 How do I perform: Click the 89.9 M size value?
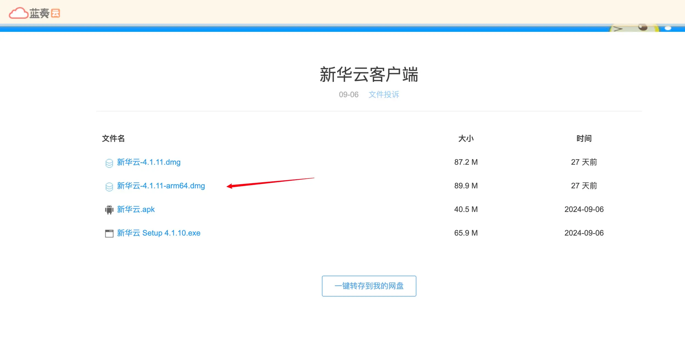466,186
